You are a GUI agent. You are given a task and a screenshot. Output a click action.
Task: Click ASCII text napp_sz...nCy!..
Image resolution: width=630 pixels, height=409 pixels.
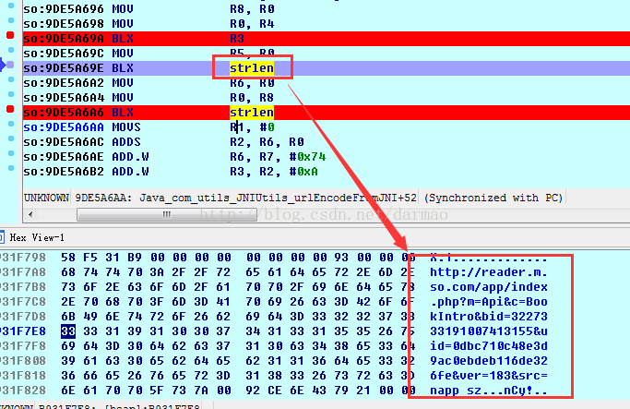(x=489, y=391)
